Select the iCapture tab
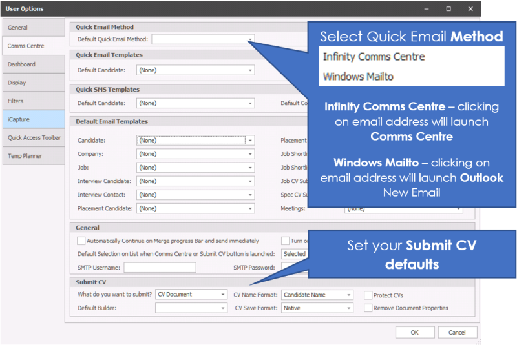Viewport: 517px width, 345px height. click(x=33, y=119)
